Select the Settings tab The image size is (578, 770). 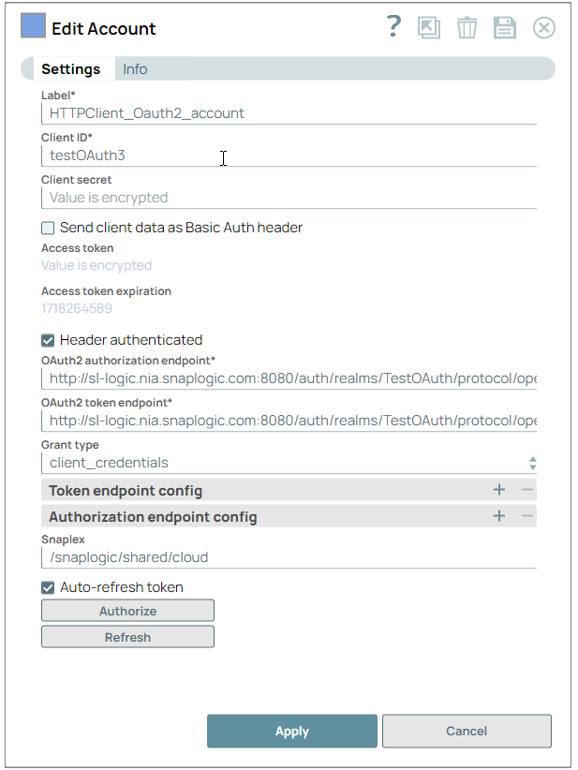pyautogui.click(x=71, y=69)
